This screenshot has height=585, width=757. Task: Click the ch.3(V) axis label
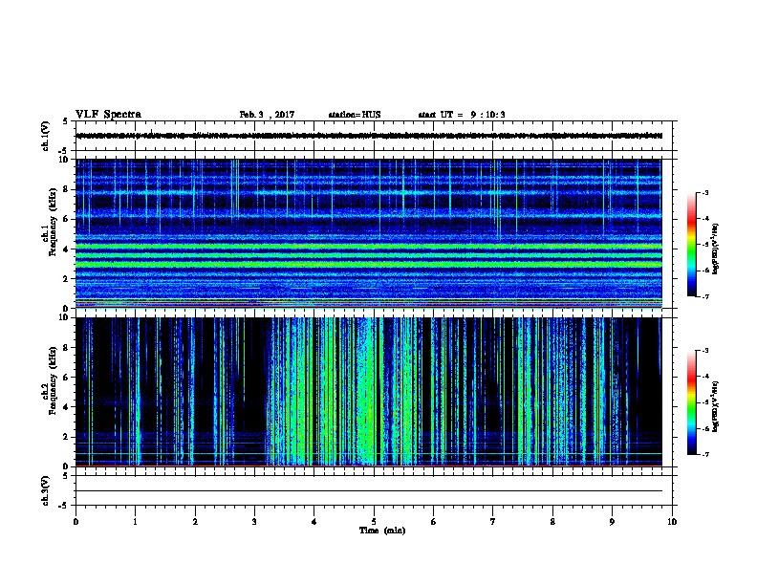coord(45,490)
